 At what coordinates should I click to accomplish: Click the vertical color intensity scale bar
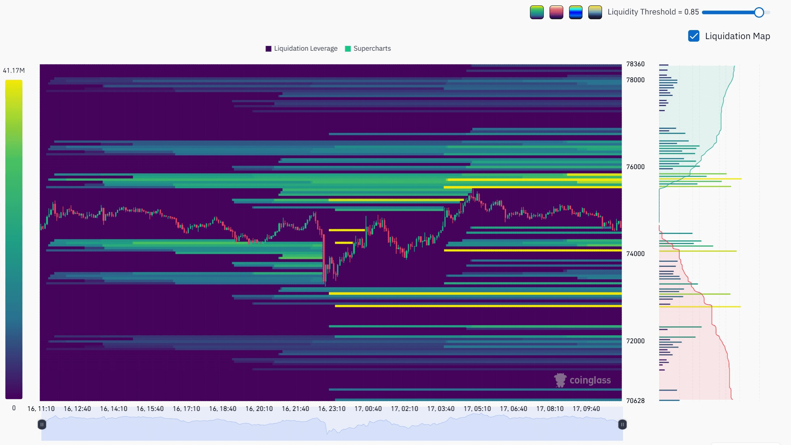(x=13, y=239)
